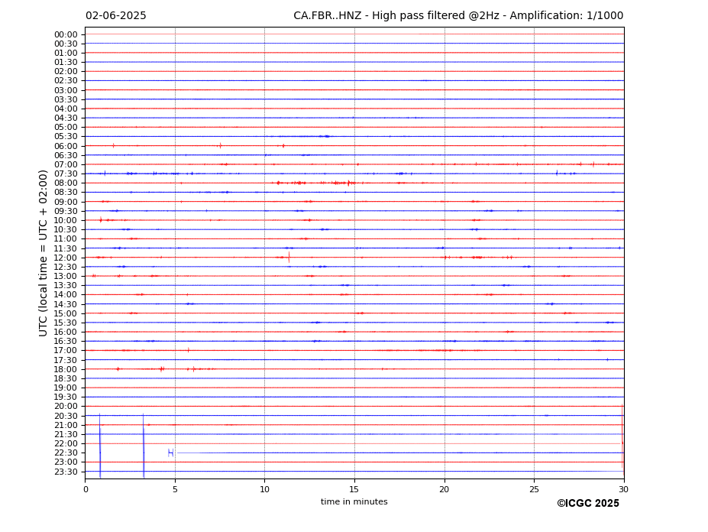This screenshot has width=708, height=532.
Task: Select the 19:30 time row label
Action: point(66,397)
